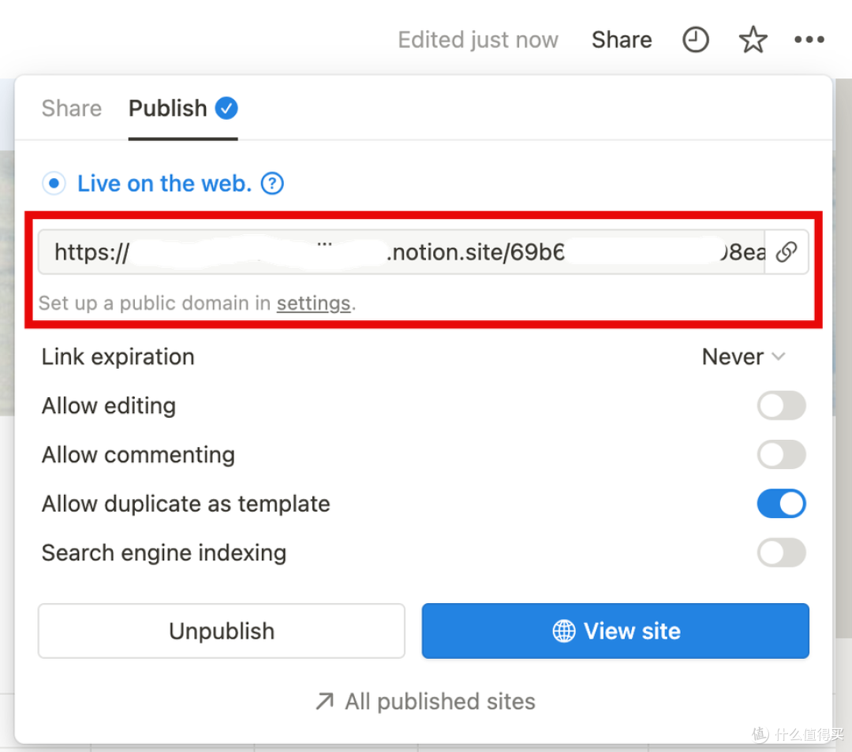Open the three-dot more options menu

point(809,39)
